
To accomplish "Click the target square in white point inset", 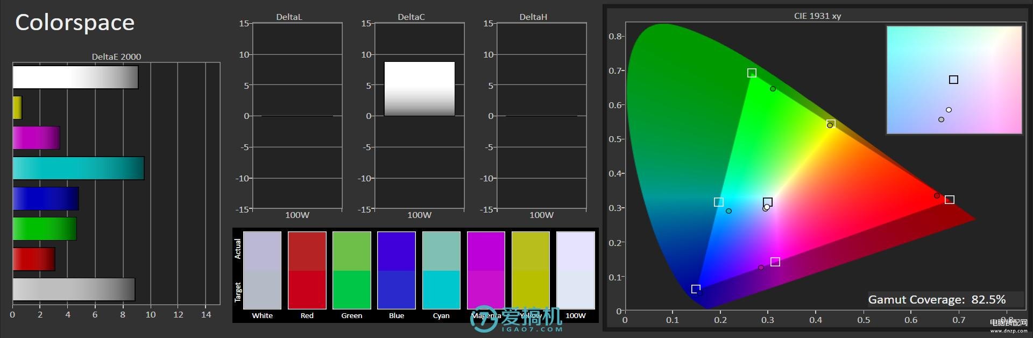I will (x=953, y=80).
